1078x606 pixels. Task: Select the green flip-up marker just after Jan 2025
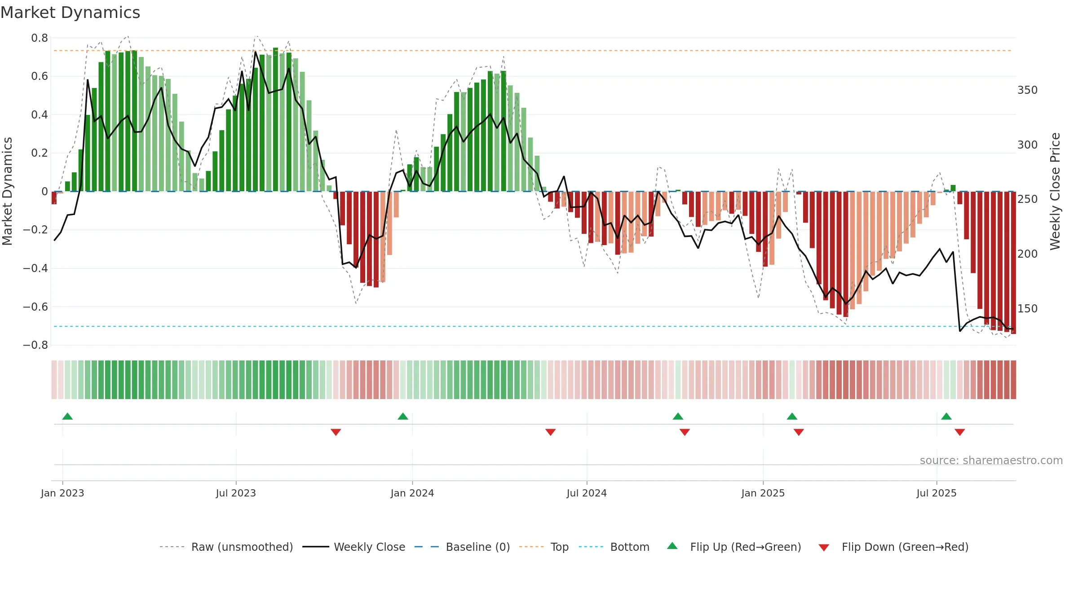coord(792,416)
